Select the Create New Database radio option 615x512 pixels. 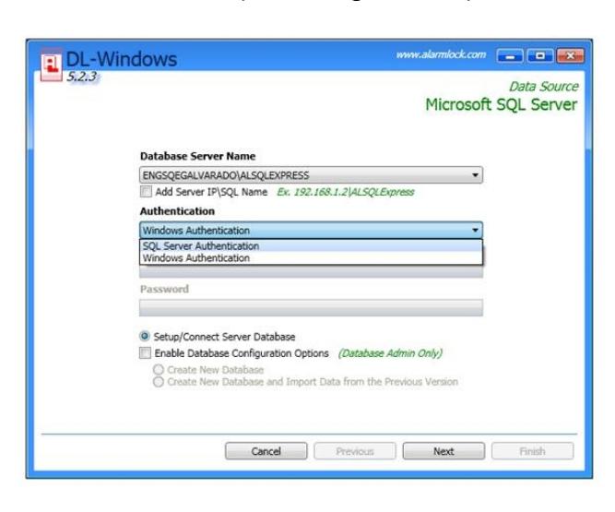coord(159,370)
